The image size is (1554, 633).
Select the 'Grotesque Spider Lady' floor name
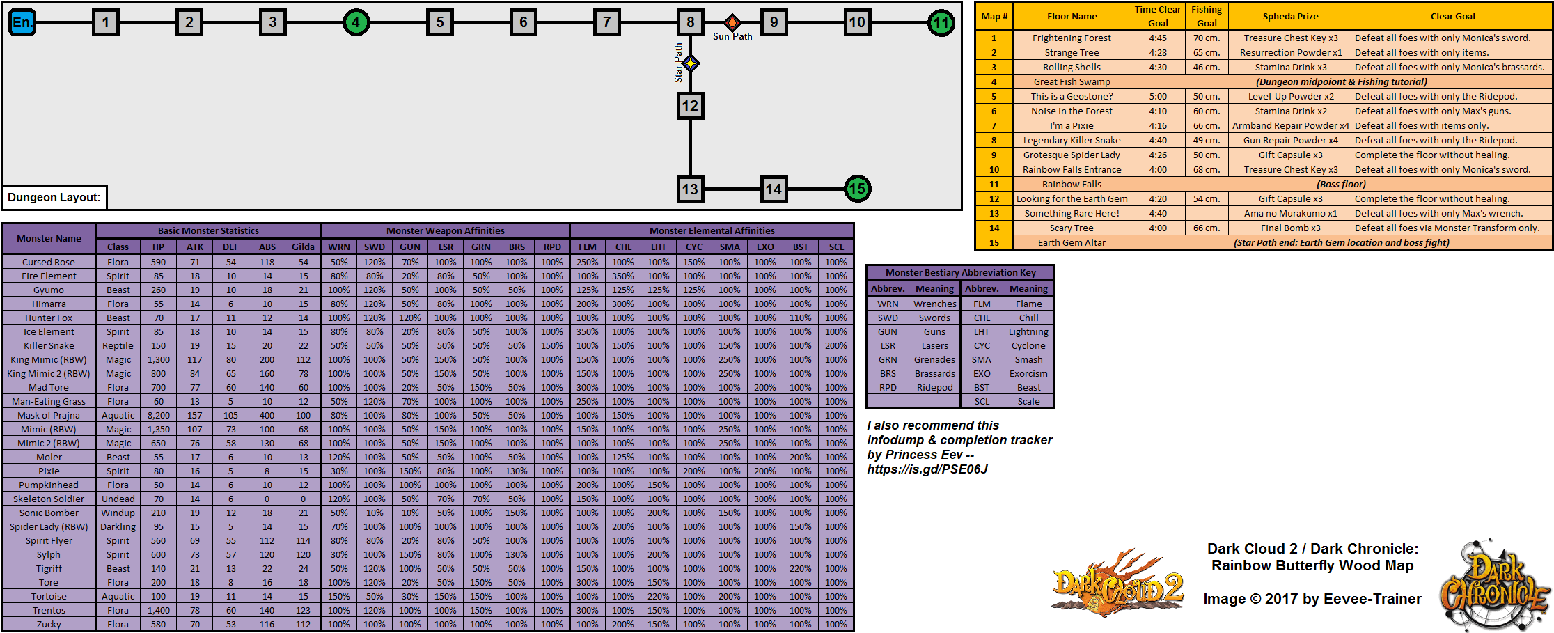[x=1072, y=155]
